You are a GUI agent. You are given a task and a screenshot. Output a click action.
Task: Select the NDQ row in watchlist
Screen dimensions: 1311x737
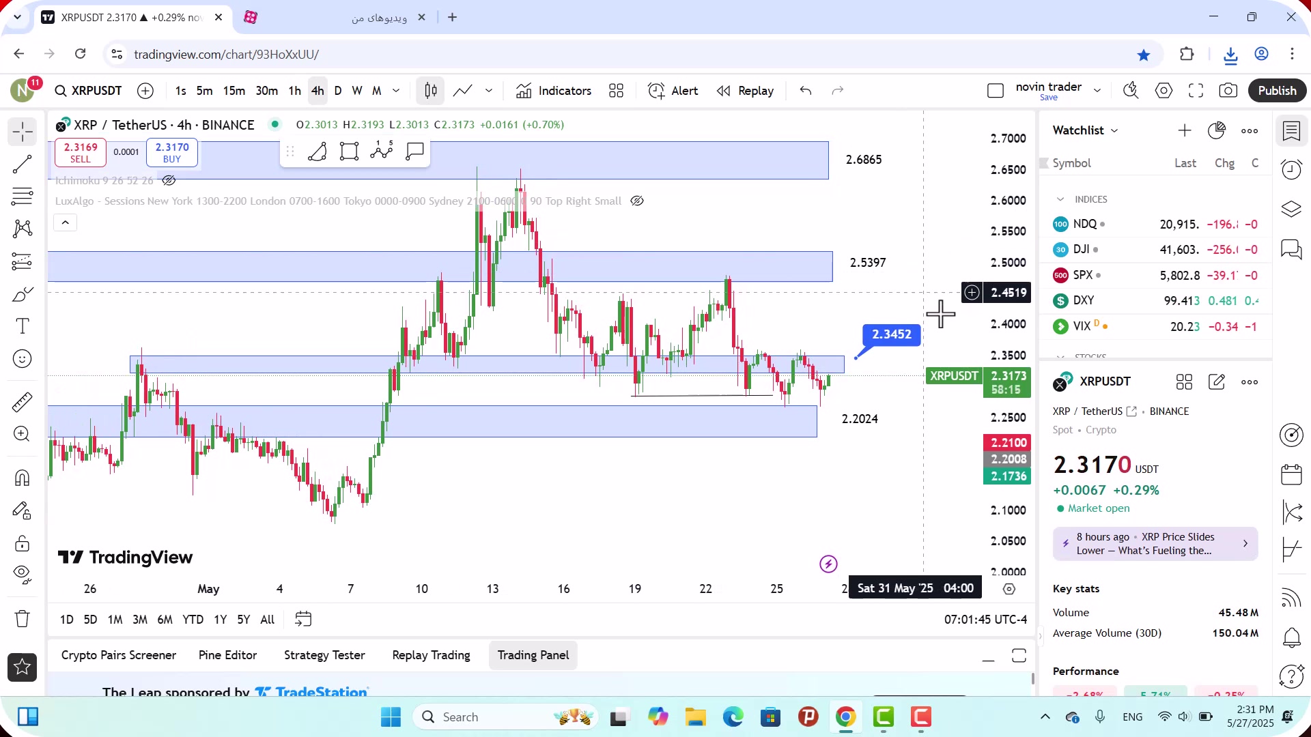tap(1155, 224)
